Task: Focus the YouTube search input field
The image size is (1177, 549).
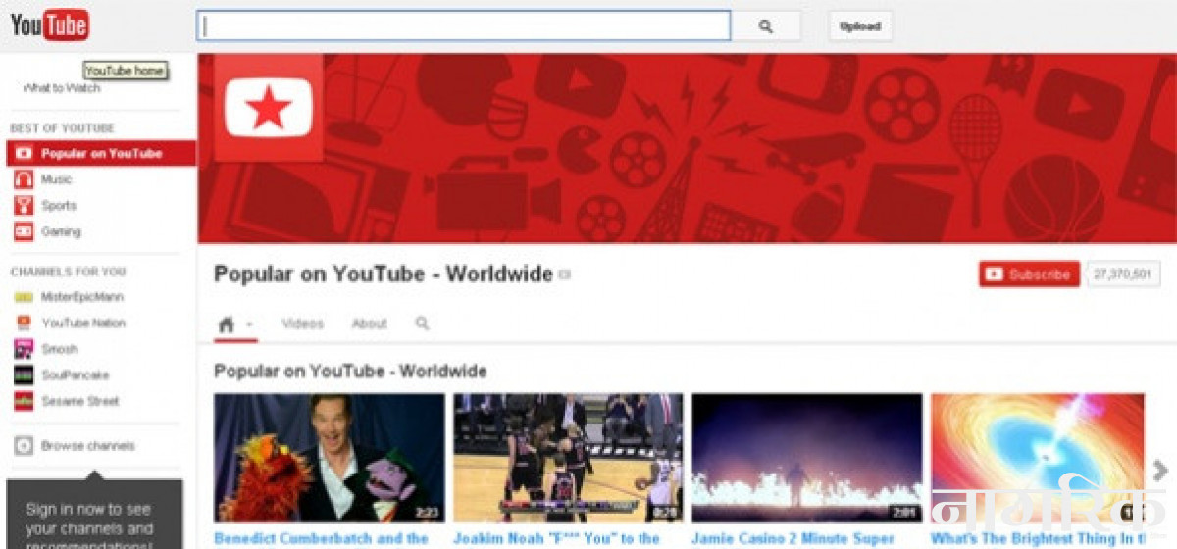Action: click(464, 26)
